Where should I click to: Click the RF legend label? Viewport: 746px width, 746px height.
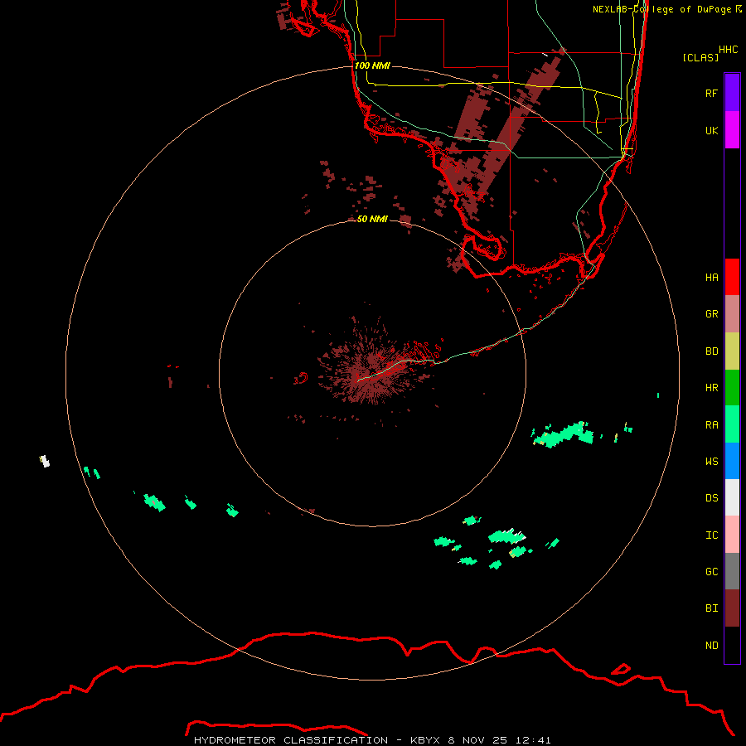(x=711, y=93)
